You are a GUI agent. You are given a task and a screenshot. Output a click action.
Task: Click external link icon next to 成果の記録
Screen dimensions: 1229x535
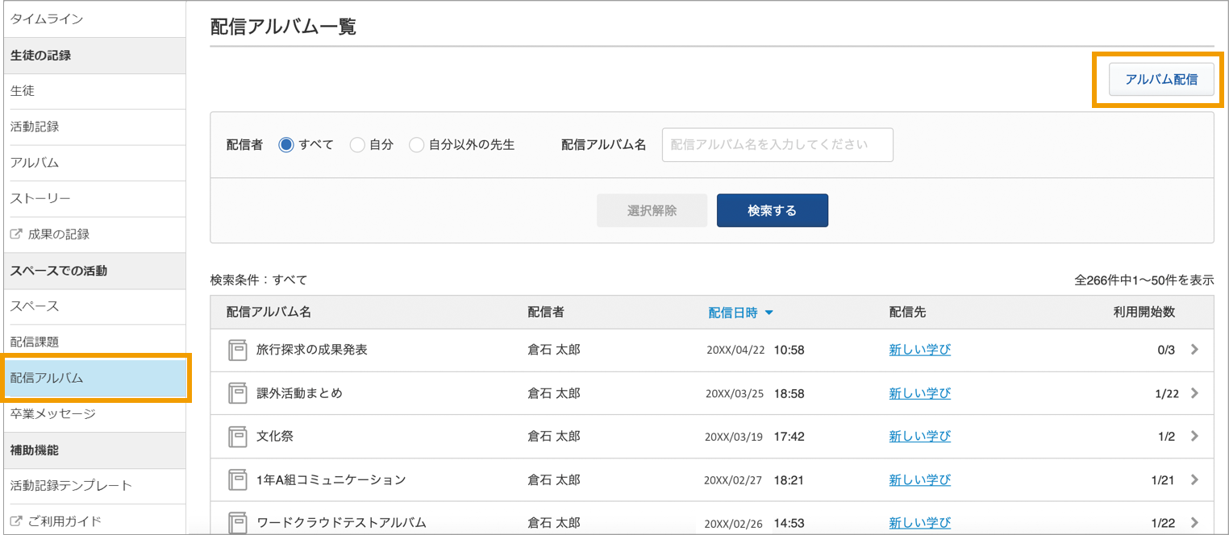(x=16, y=234)
